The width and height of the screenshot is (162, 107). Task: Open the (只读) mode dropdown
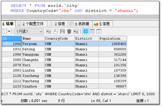[29, 31]
